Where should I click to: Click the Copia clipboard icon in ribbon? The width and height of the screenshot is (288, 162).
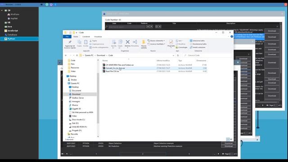79,43
